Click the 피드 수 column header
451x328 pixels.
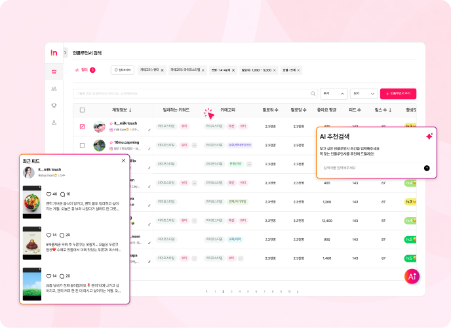355,110
